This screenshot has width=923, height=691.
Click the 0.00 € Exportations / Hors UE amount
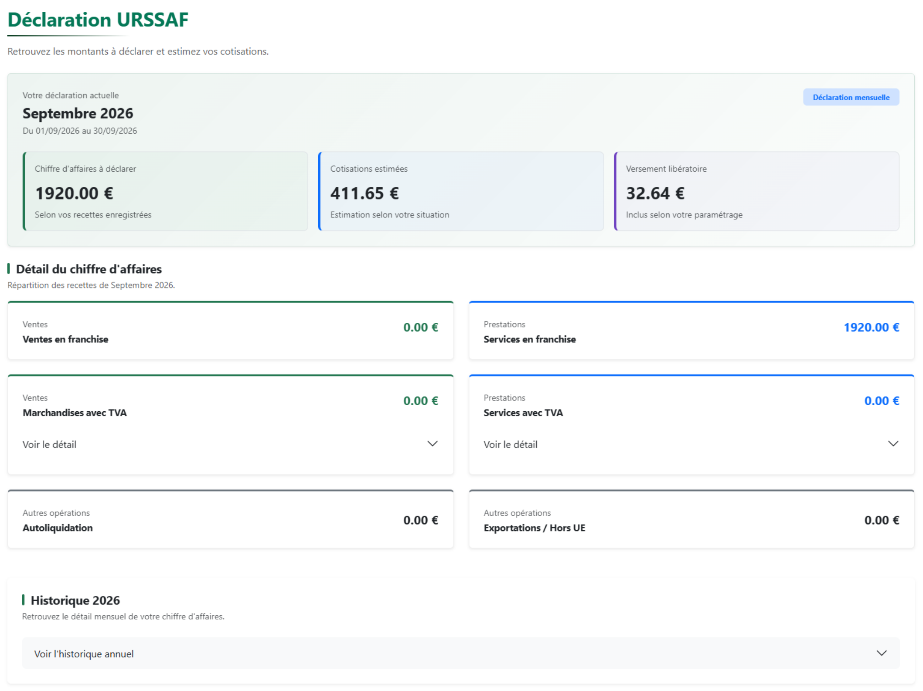[882, 520]
